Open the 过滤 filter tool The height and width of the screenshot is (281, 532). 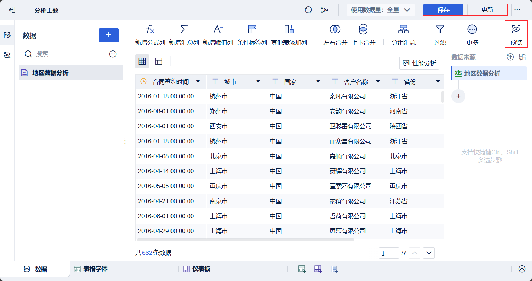440,34
